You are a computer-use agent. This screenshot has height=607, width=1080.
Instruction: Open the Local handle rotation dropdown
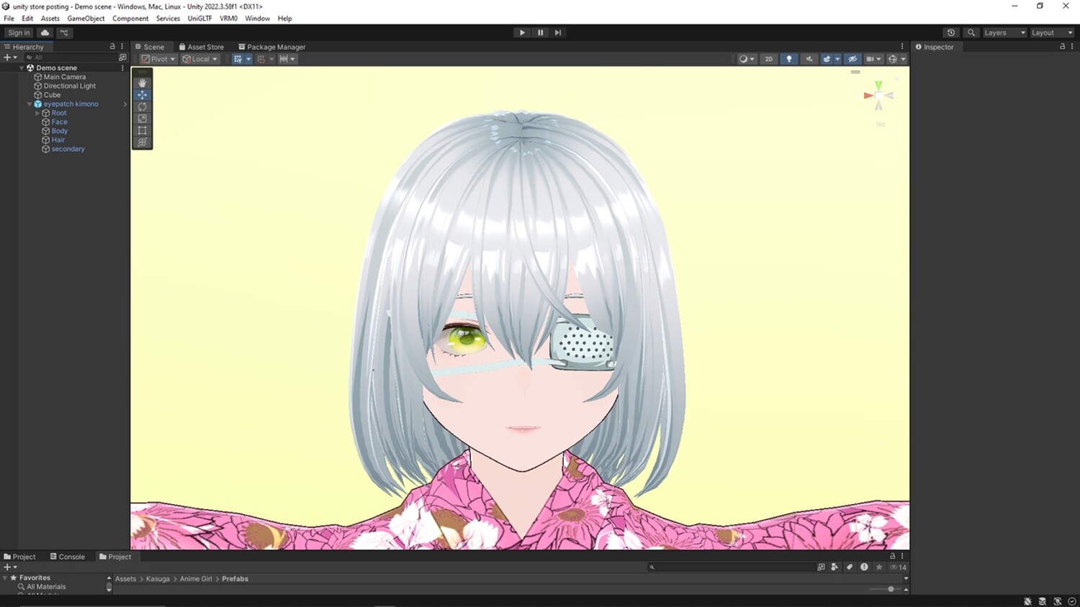[199, 59]
